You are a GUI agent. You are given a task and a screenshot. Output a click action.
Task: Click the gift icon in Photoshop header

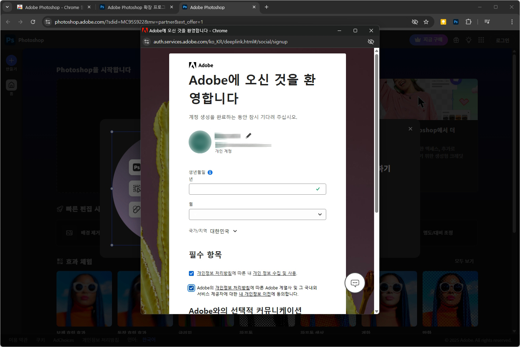click(x=456, y=40)
